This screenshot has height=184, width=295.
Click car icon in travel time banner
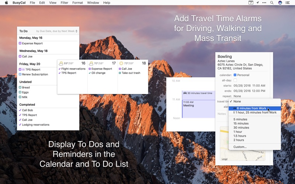coord(185,93)
